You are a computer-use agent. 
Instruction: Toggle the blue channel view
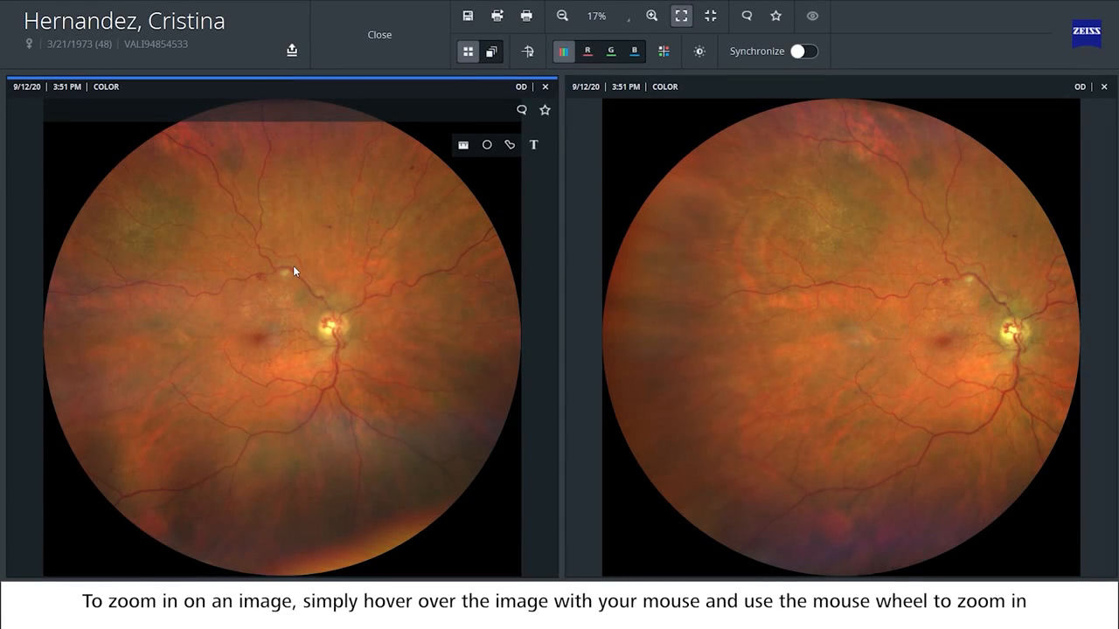(x=633, y=52)
